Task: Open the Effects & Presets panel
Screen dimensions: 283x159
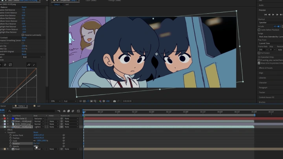Action: pyautogui.click(x=266, y=68)
